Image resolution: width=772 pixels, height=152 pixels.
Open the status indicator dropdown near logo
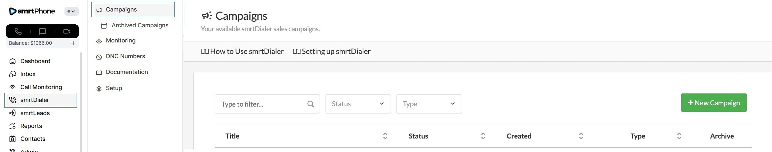tap(71, 11)
